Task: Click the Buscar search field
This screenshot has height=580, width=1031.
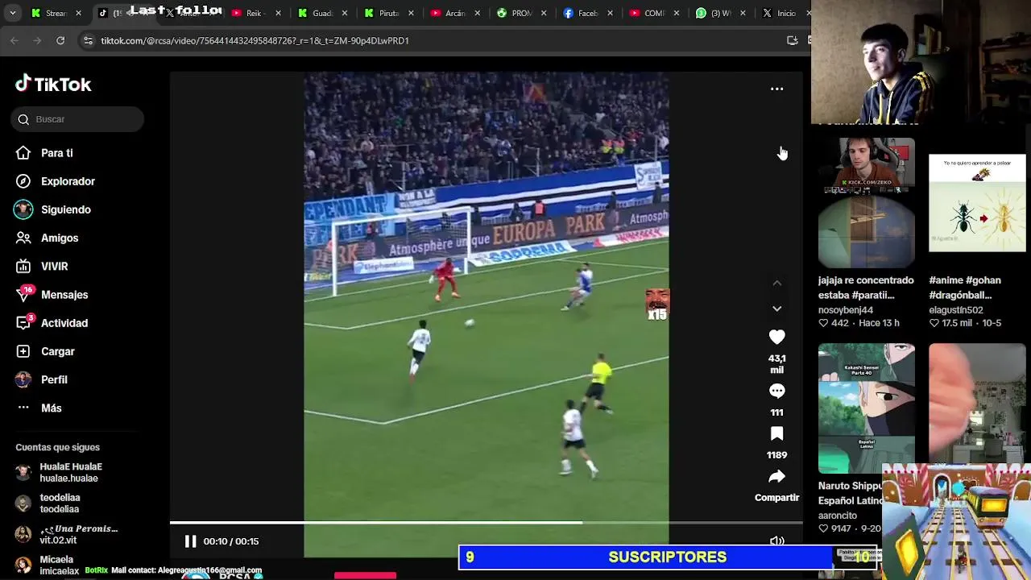Action: coord(77,119)
